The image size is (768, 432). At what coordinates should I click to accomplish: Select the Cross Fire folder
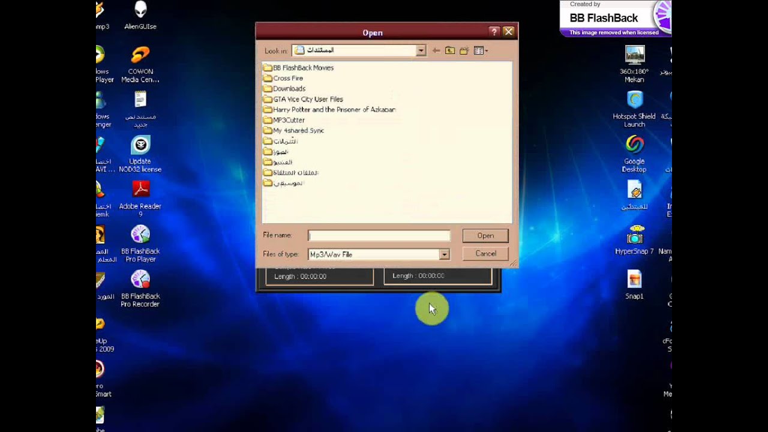point(283,78)
